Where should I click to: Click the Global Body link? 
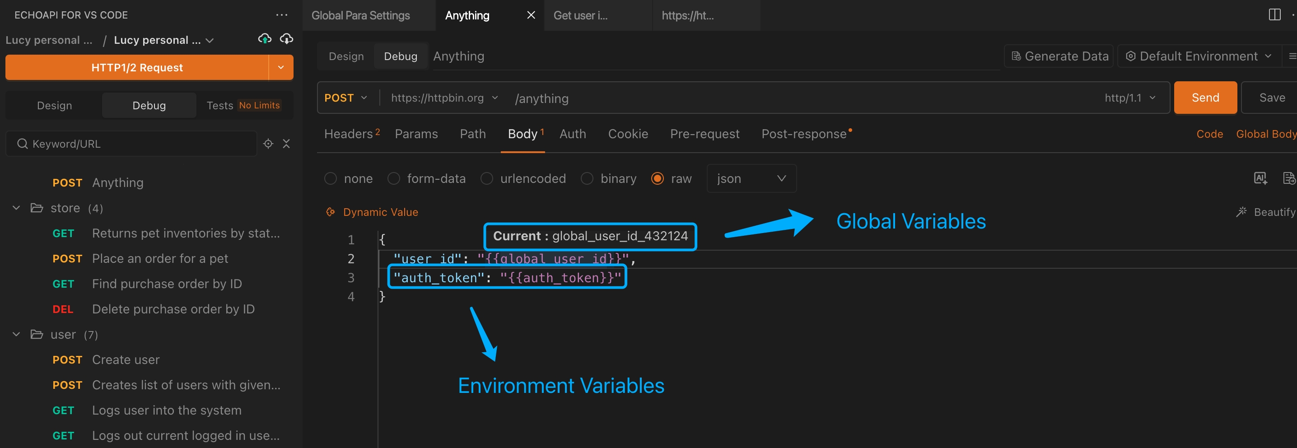pyautogui.click(x=1266, y=134)
